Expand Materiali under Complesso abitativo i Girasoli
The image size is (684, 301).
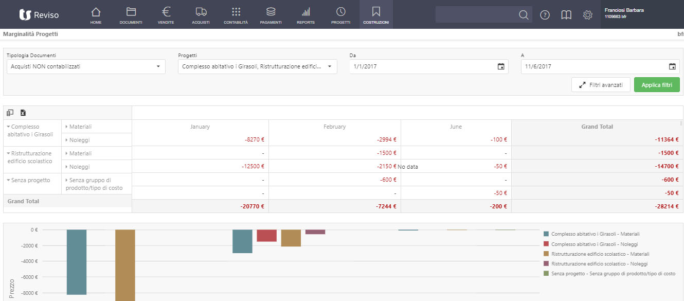tap(66, 127)
